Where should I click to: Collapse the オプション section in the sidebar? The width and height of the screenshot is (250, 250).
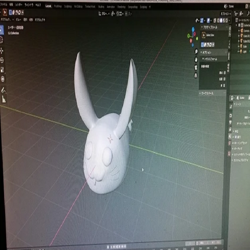[x=207, y=52]
